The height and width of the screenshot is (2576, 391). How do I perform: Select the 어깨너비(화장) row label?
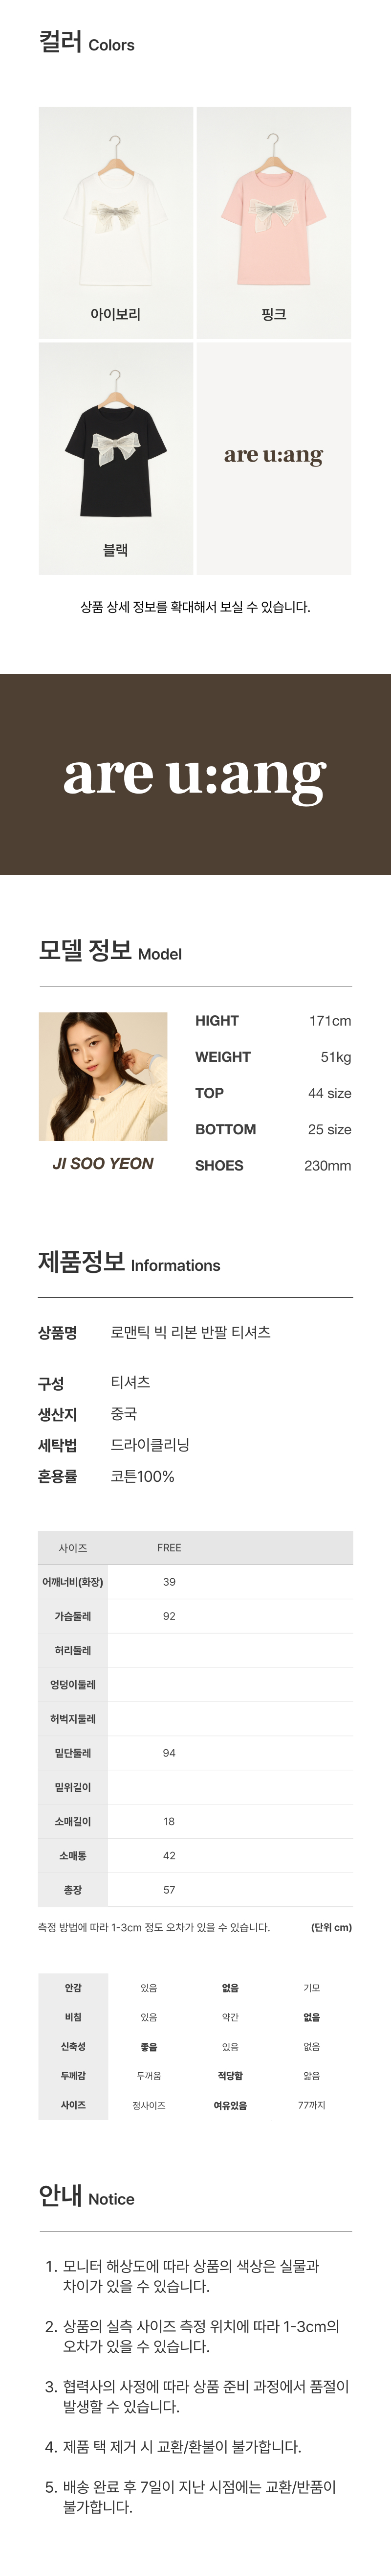coord(73,1582)
